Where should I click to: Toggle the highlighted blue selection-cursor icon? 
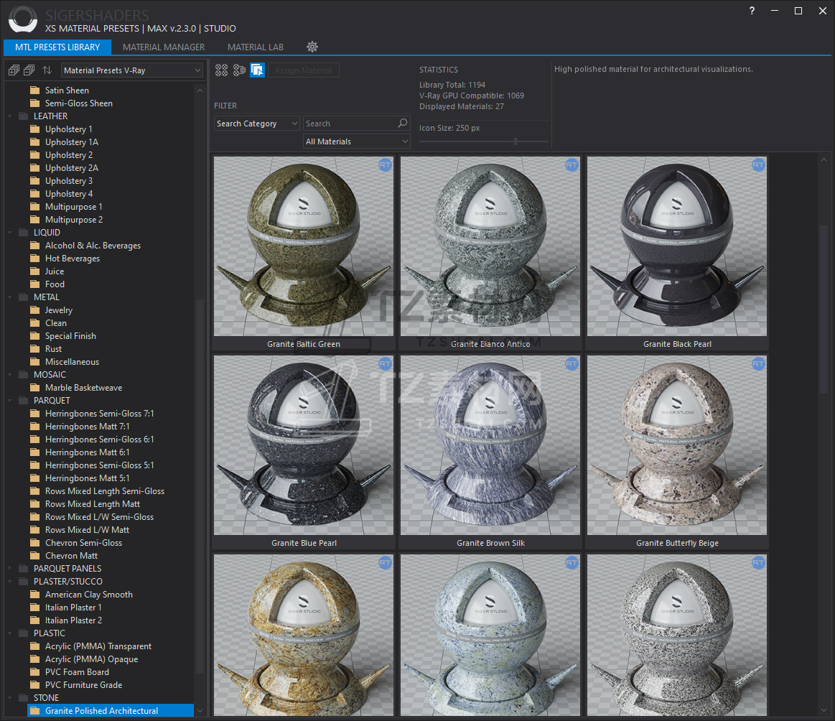[x=257, y=70]
